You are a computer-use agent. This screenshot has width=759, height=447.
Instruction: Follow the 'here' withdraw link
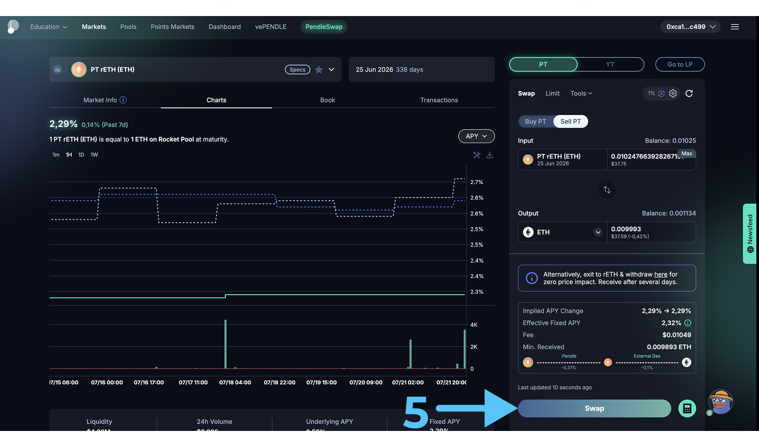click(x=661, y=275)
